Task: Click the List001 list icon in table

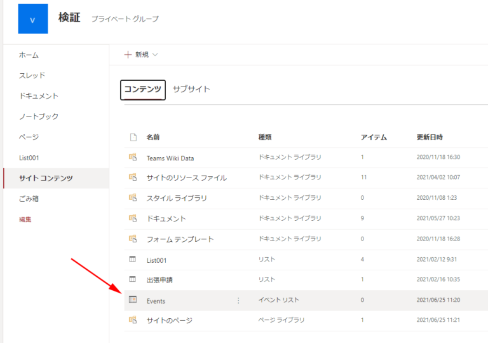Action: click(x=133, y=259)
